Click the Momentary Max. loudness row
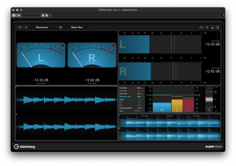 132,97
